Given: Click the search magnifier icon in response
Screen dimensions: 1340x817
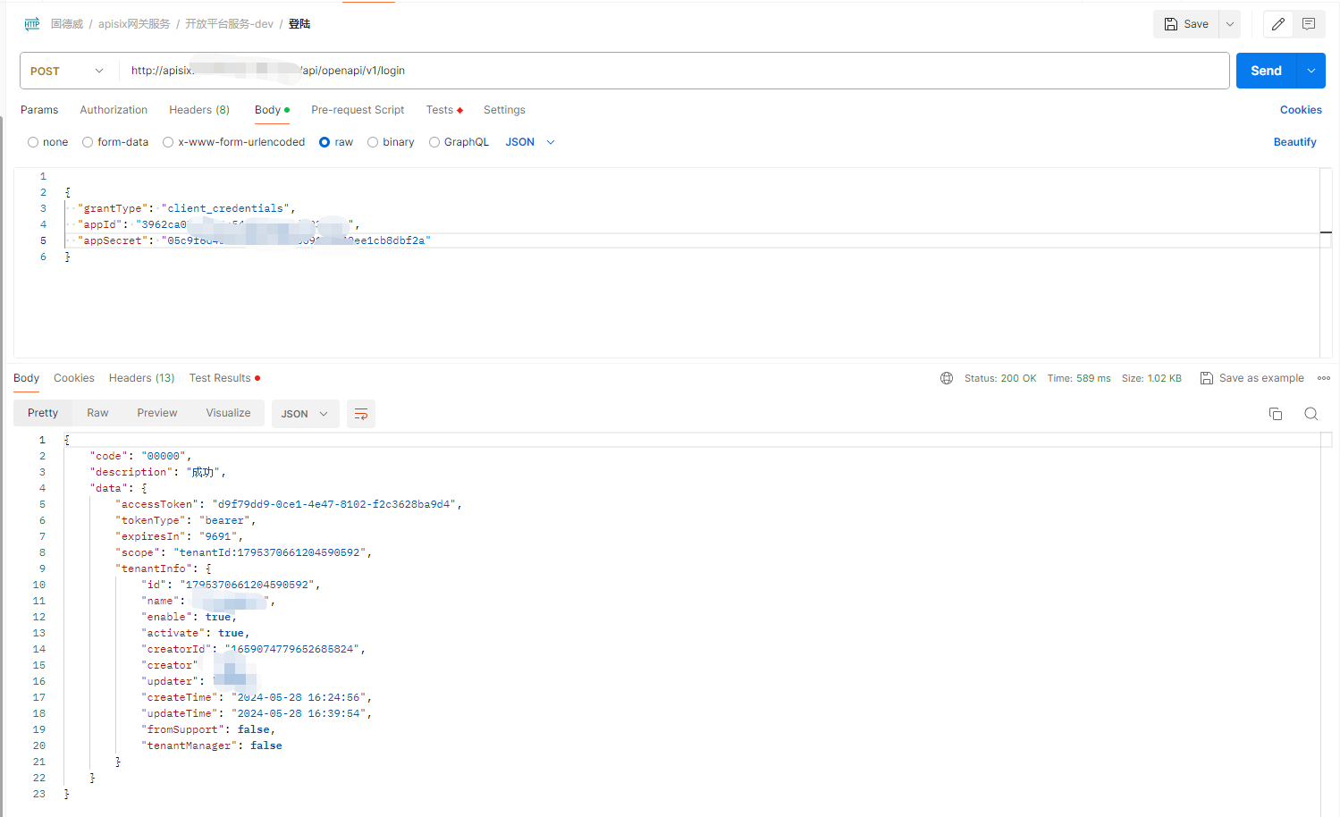Looking at the screenshot, I should point(1311,414).
